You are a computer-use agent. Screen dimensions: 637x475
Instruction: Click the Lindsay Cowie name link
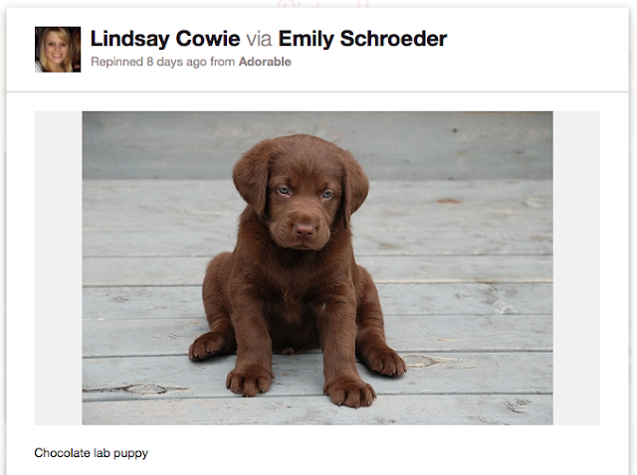coord(165,39)
